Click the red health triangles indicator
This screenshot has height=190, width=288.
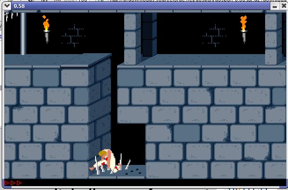(13, 183)
